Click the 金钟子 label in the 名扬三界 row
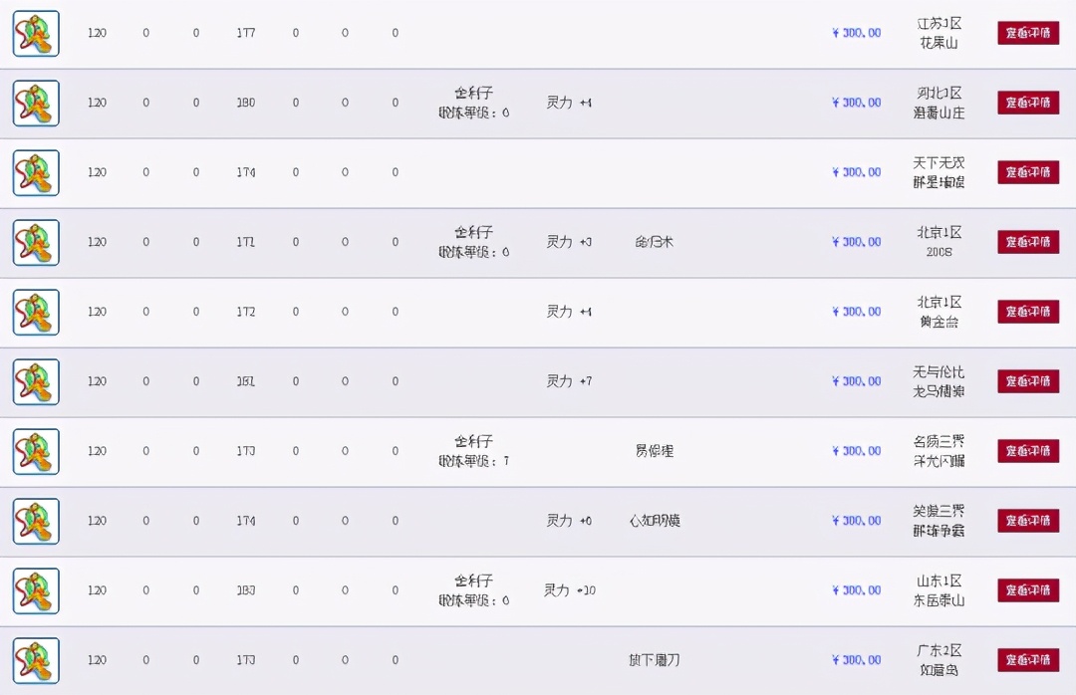Viewport: 1076px width, 695px height. pyautogui.click(x=474, y=441)
